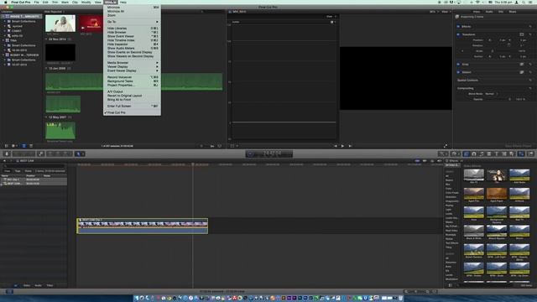Viewport: 537px width, 302px height.
Task: Click the timecode display in toolbar
Action: pos(268,154)
